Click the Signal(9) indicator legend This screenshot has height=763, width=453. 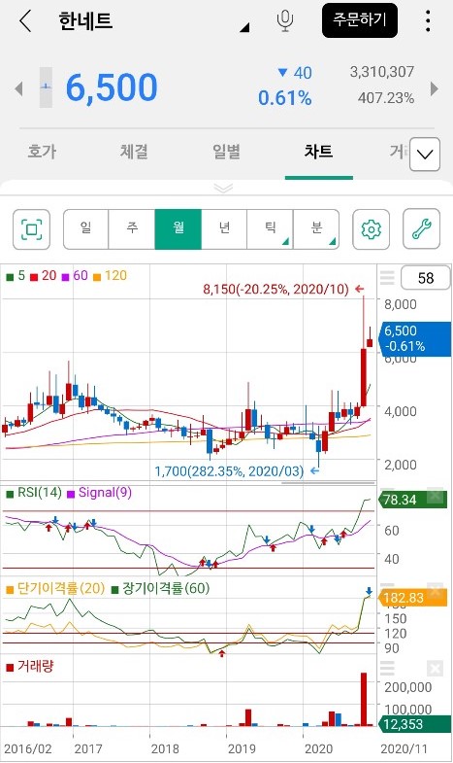point(100,493)
